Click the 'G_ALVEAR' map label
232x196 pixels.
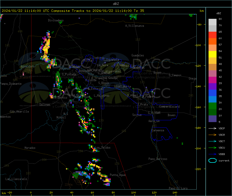click(154, 113)
